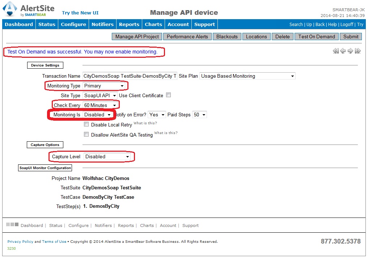Open the Dashboard menu
368x258 pixels.
[19, 24]
